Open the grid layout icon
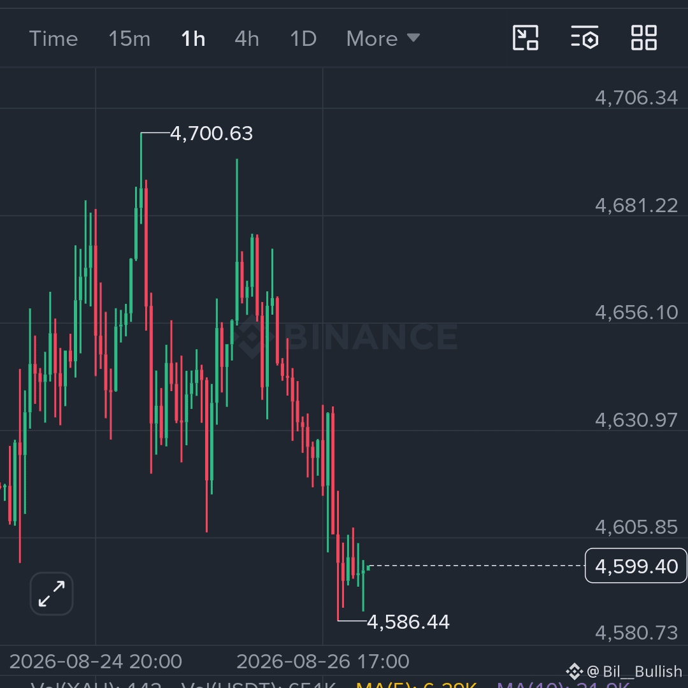This screenshot has width=688, height=688. (643, 38)
